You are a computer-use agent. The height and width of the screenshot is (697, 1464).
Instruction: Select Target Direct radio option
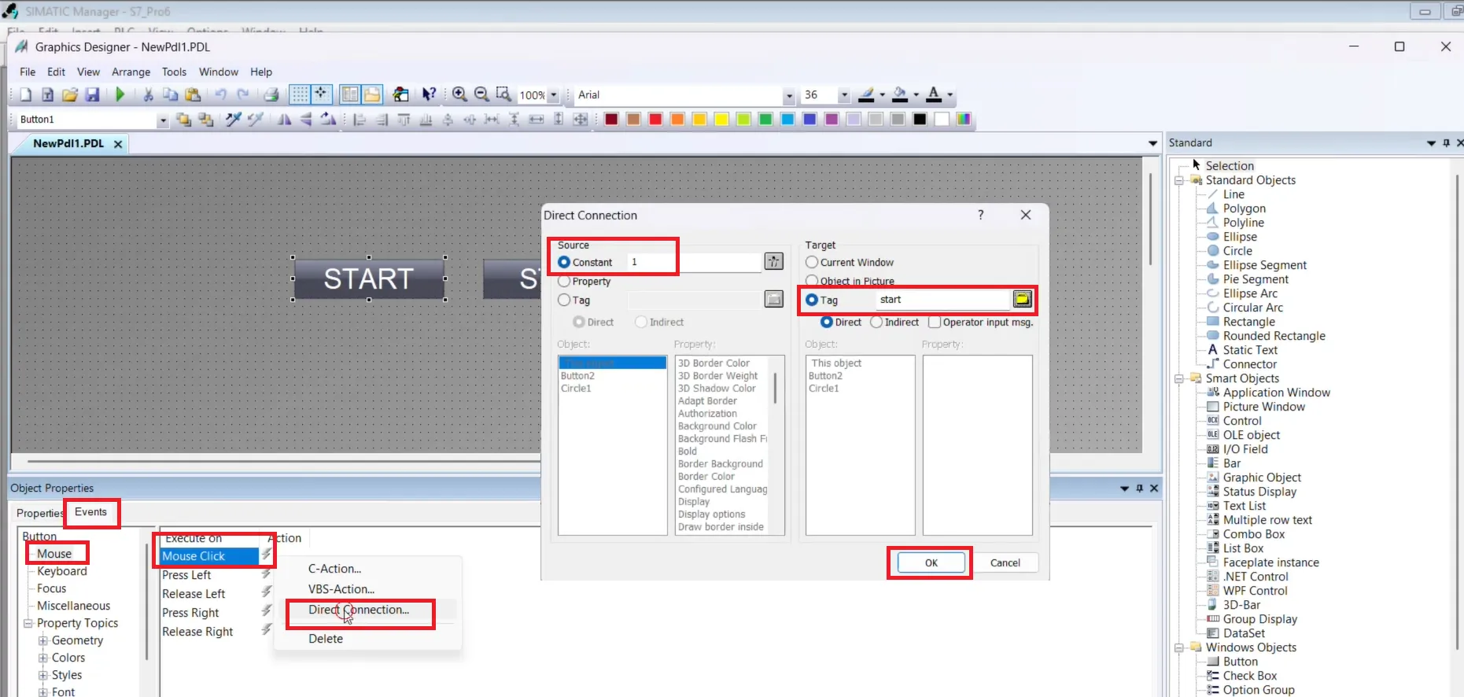pyautogui.click(x=827, y=322)
